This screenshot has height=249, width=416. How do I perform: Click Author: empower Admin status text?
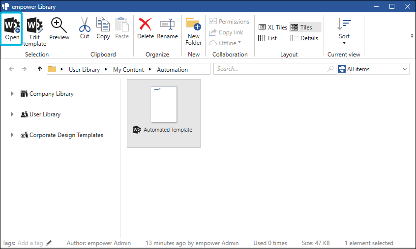coord(99,243)
